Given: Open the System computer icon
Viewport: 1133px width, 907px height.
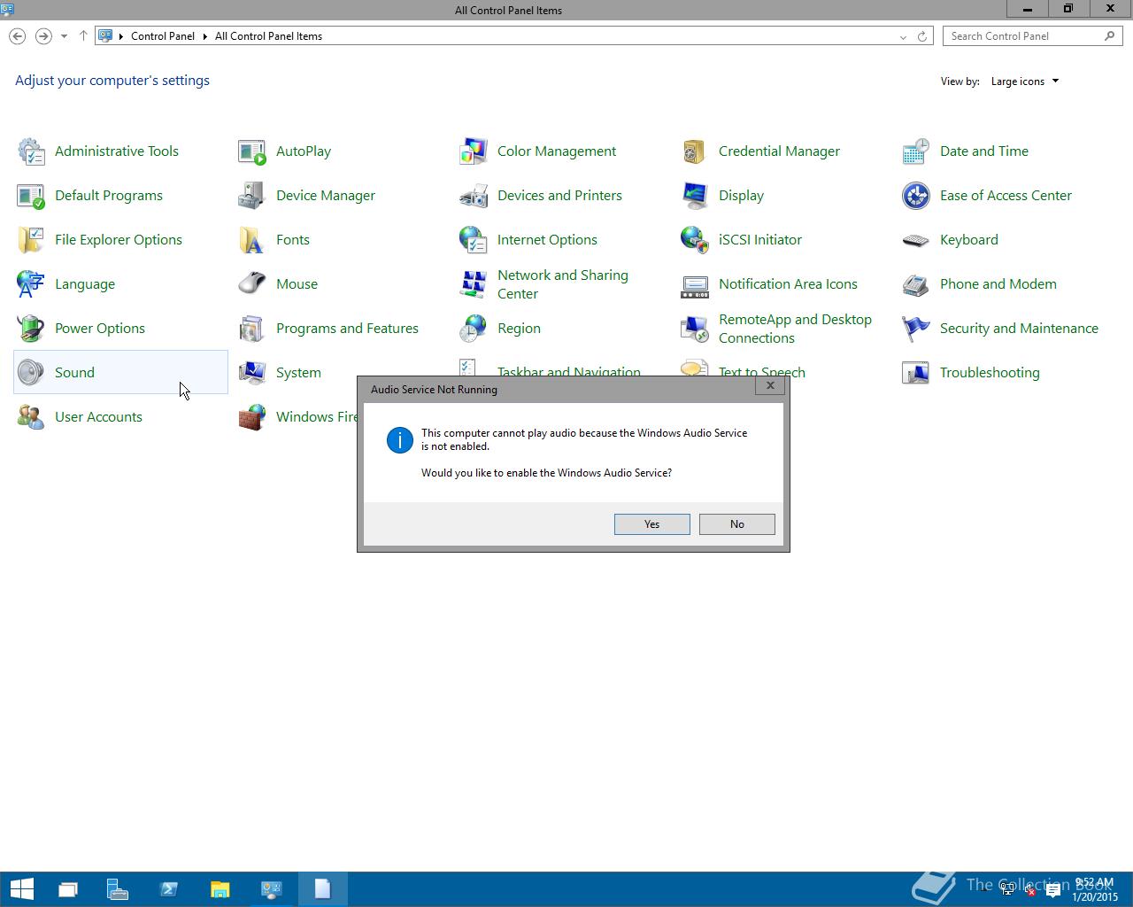Looking at the screenshot, I should click(x=252, y=373).
